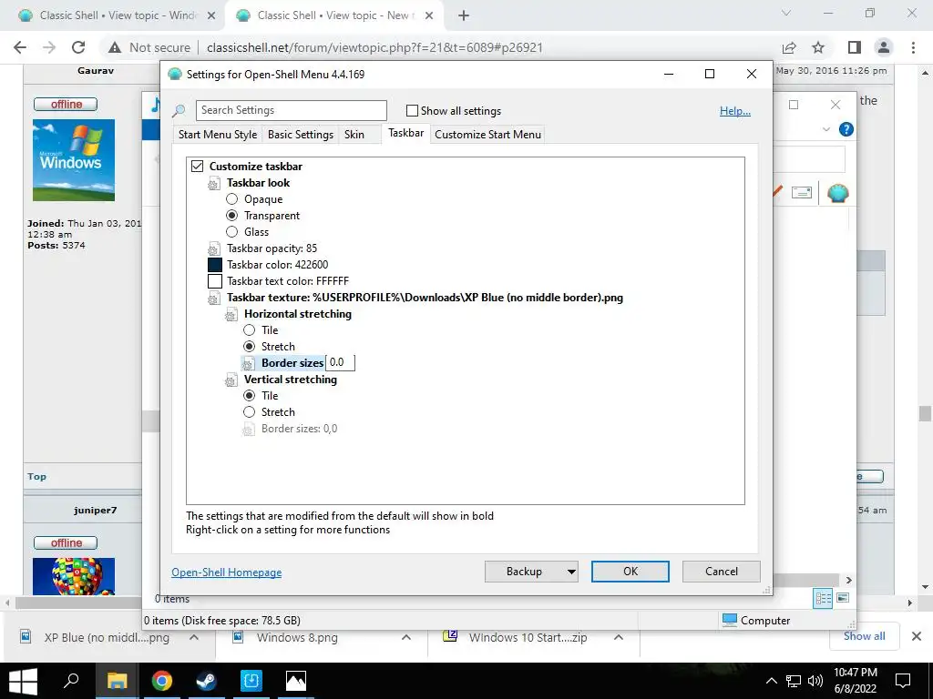Click the Taskbar color swatch
The image size is (933, 699).
(215, 265)
